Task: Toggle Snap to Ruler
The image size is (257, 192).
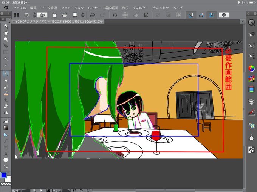Action: pyautogui.click(x=191, y=15)
